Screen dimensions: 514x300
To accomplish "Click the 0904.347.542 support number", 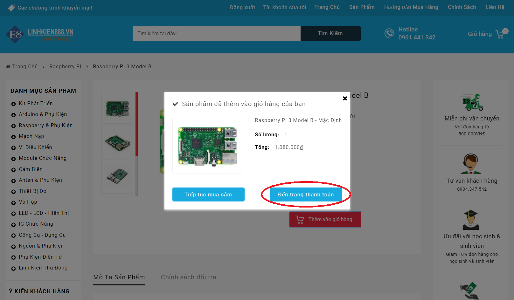I will point(472,189).
